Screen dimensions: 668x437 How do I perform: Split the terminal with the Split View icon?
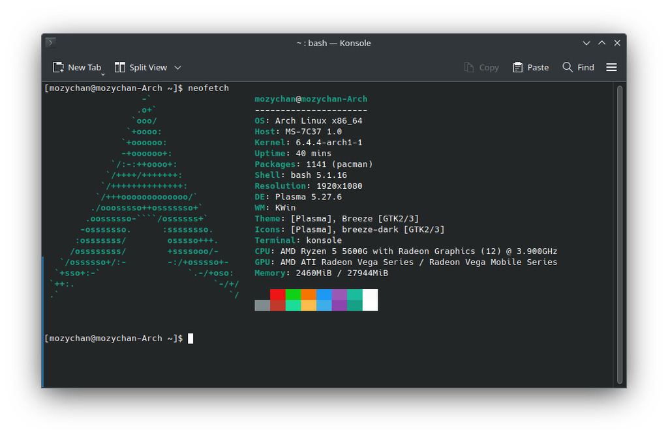143,67
